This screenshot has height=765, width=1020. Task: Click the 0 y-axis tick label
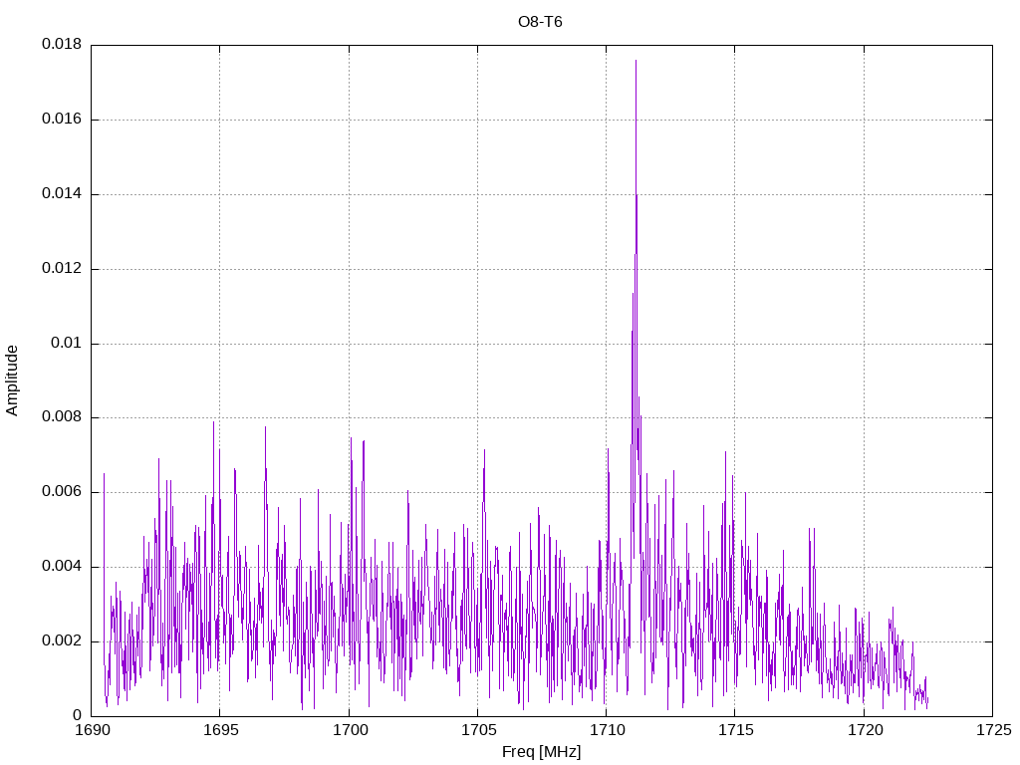78,715
